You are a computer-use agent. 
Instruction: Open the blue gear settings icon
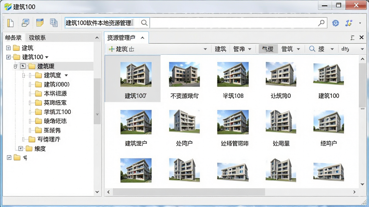point(335,23)
